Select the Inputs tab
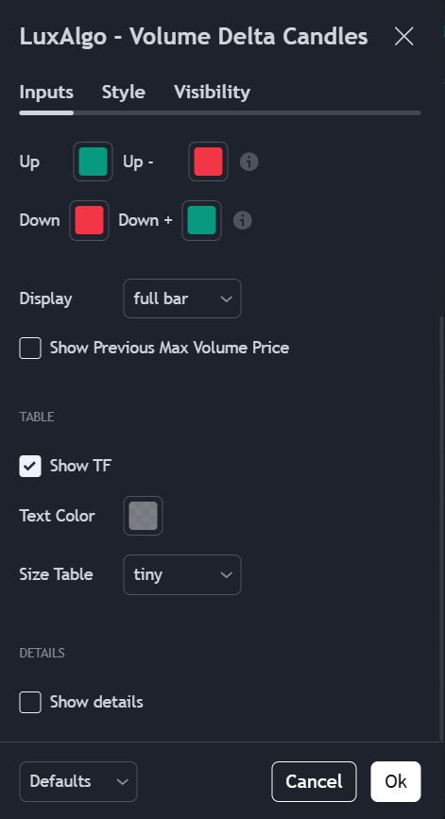The height and width of the screenshot is (819, 445). [x=46, y=93]
